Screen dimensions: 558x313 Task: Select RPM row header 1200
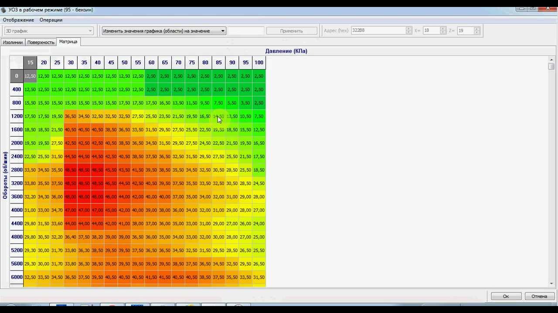click(x=17, y=117)
